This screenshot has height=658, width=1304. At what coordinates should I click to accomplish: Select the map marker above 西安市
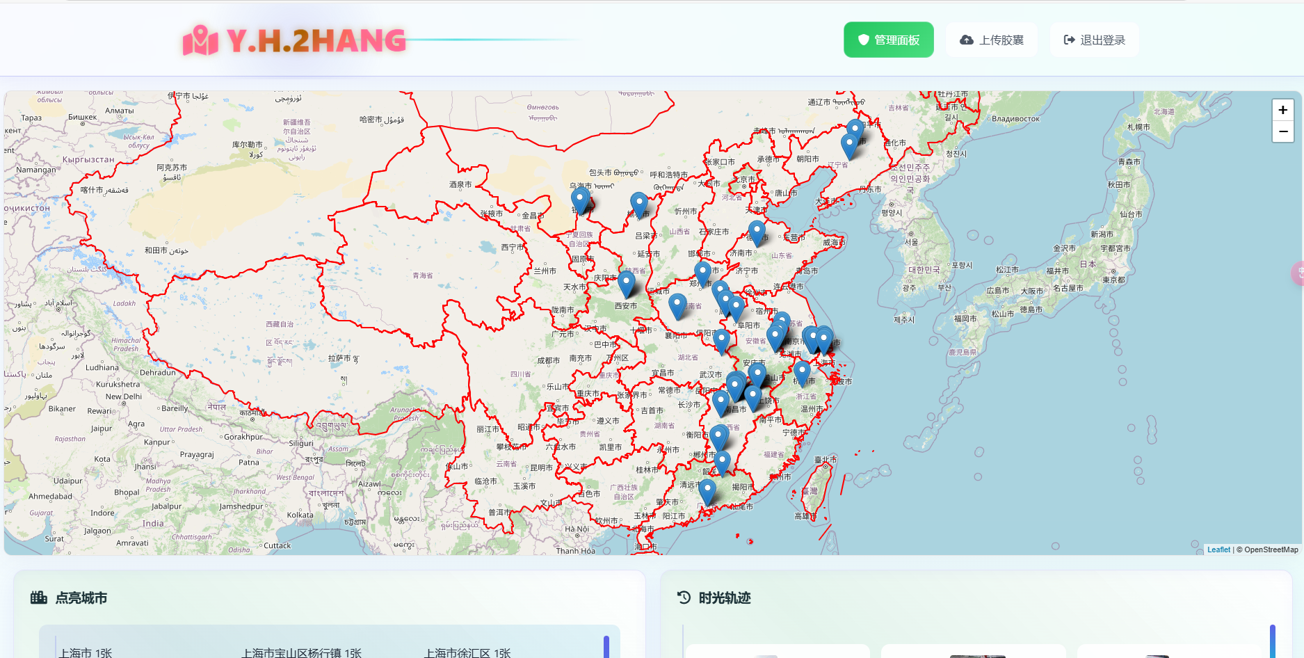(626, 282)
